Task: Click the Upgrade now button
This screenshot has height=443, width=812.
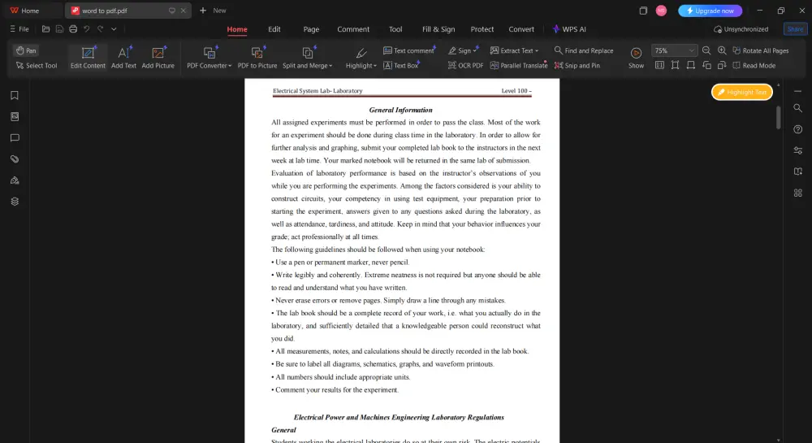Action: [x=710, y=11]
